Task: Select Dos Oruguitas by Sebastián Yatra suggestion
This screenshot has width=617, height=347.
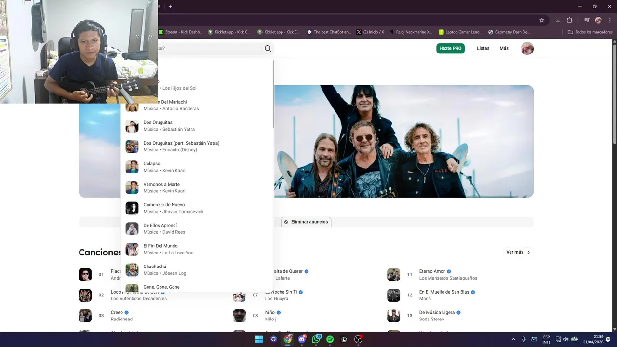Action: 197,126
